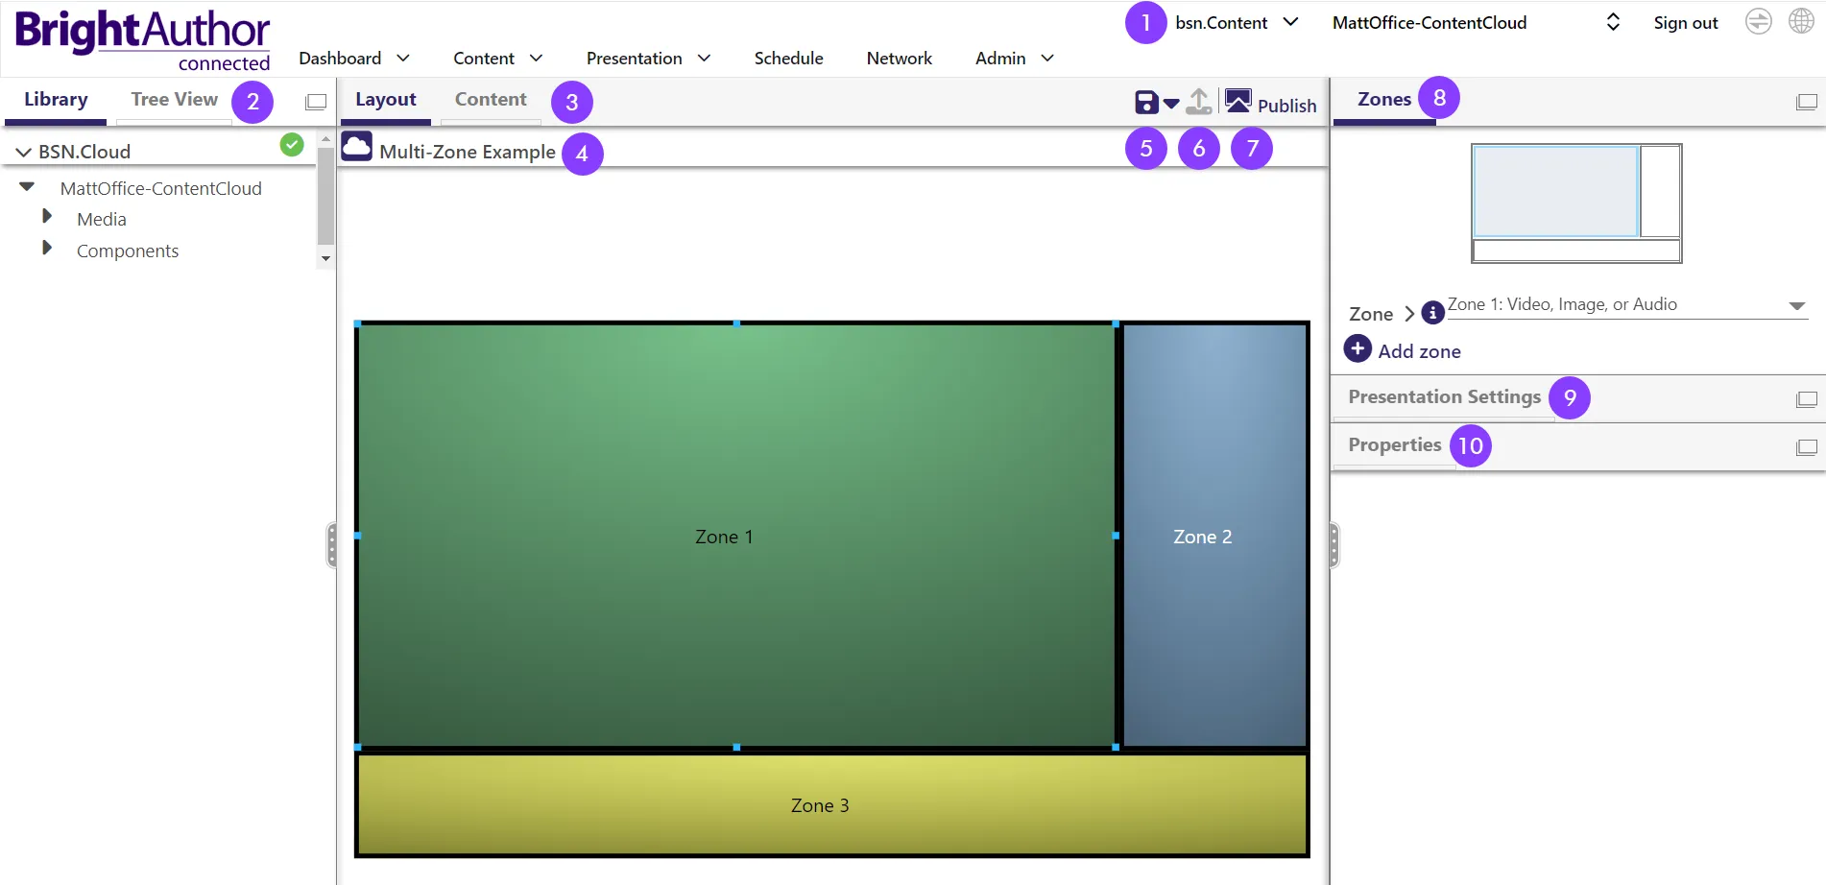Click the right panel splitter handle

tap(1333, 544)
